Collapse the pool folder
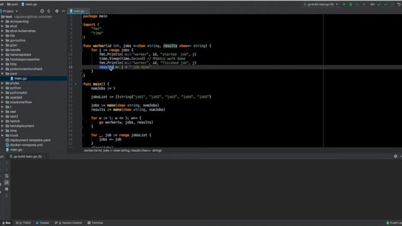402x226 pixels. click(x=3, y=73)
